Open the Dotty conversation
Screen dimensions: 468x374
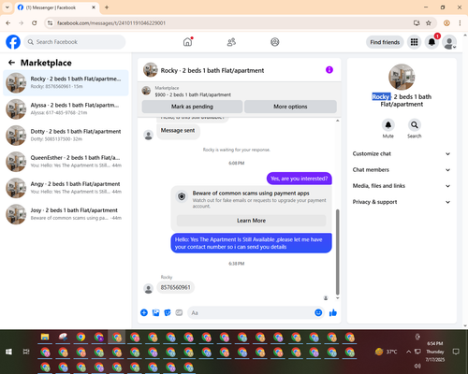coord(66,136)
